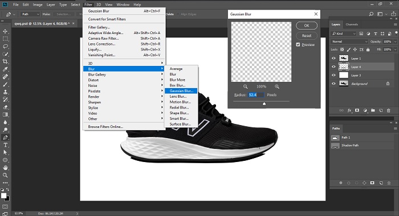
Task: Open the Normal blend mode dropdown
Action: [349, 41]
